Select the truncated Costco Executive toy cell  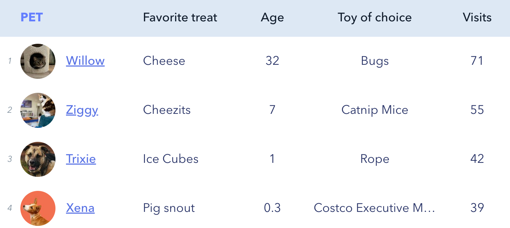(x=375, y=208)
